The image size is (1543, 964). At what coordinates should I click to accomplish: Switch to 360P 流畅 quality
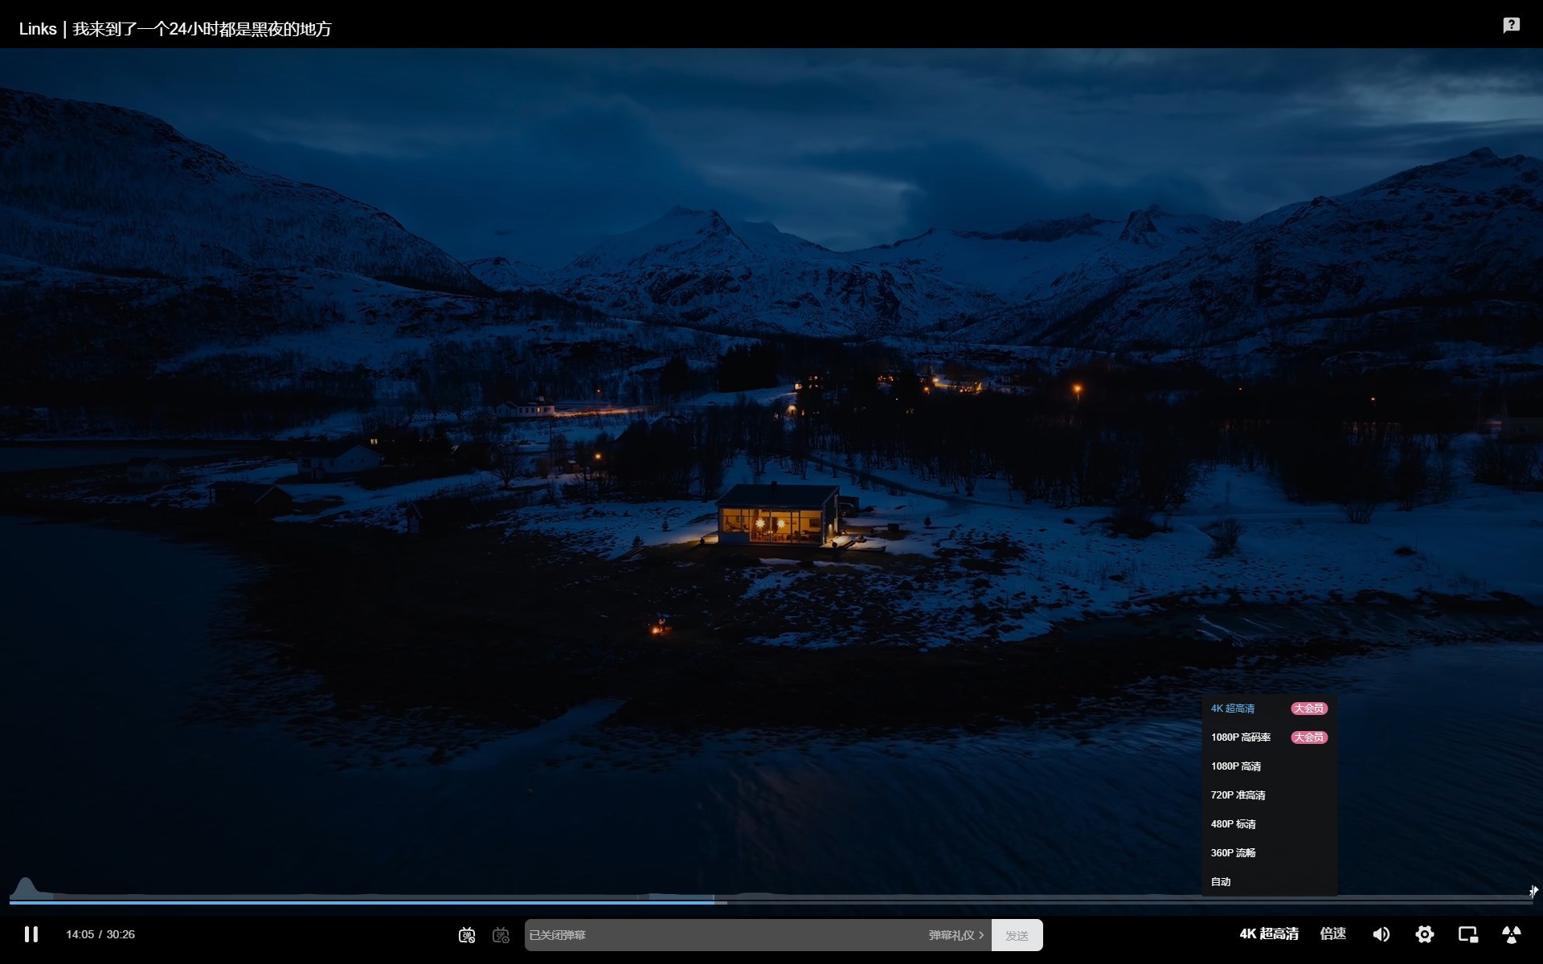pyautogui.click(x=1233, y=853)
